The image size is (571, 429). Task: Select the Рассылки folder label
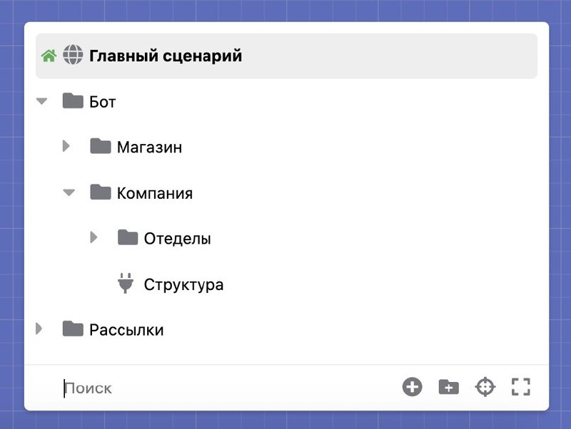tap(126, 330)
